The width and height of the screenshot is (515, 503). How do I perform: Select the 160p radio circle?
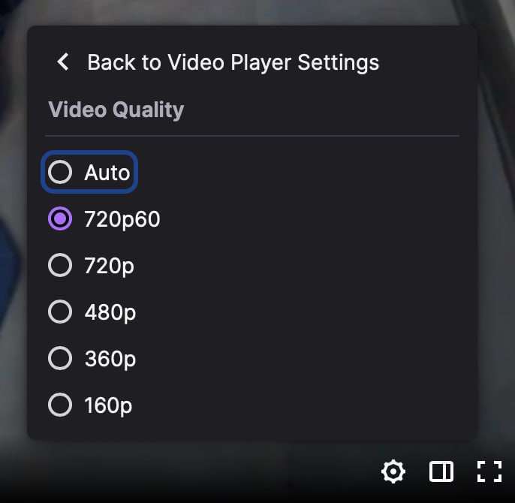pos(60,405)
